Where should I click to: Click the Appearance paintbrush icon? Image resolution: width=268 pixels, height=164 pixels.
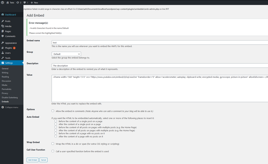(3, 43)
